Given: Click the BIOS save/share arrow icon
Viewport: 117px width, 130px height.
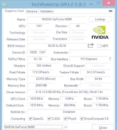Looking at the screenshot, I should [x=91, y=45].
